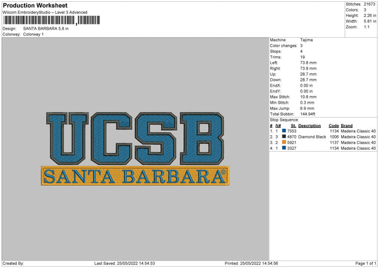This screenshot has height=268, width=379.
Task: Click the 'Description' column header
Action: coord(310,126)
